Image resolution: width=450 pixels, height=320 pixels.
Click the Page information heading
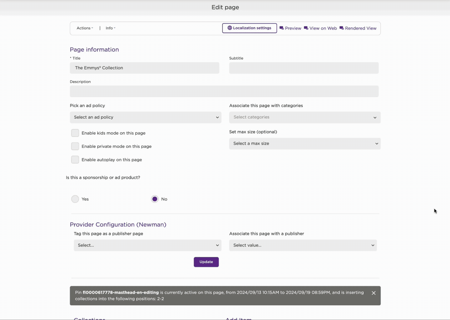click(x=94, y=49)
